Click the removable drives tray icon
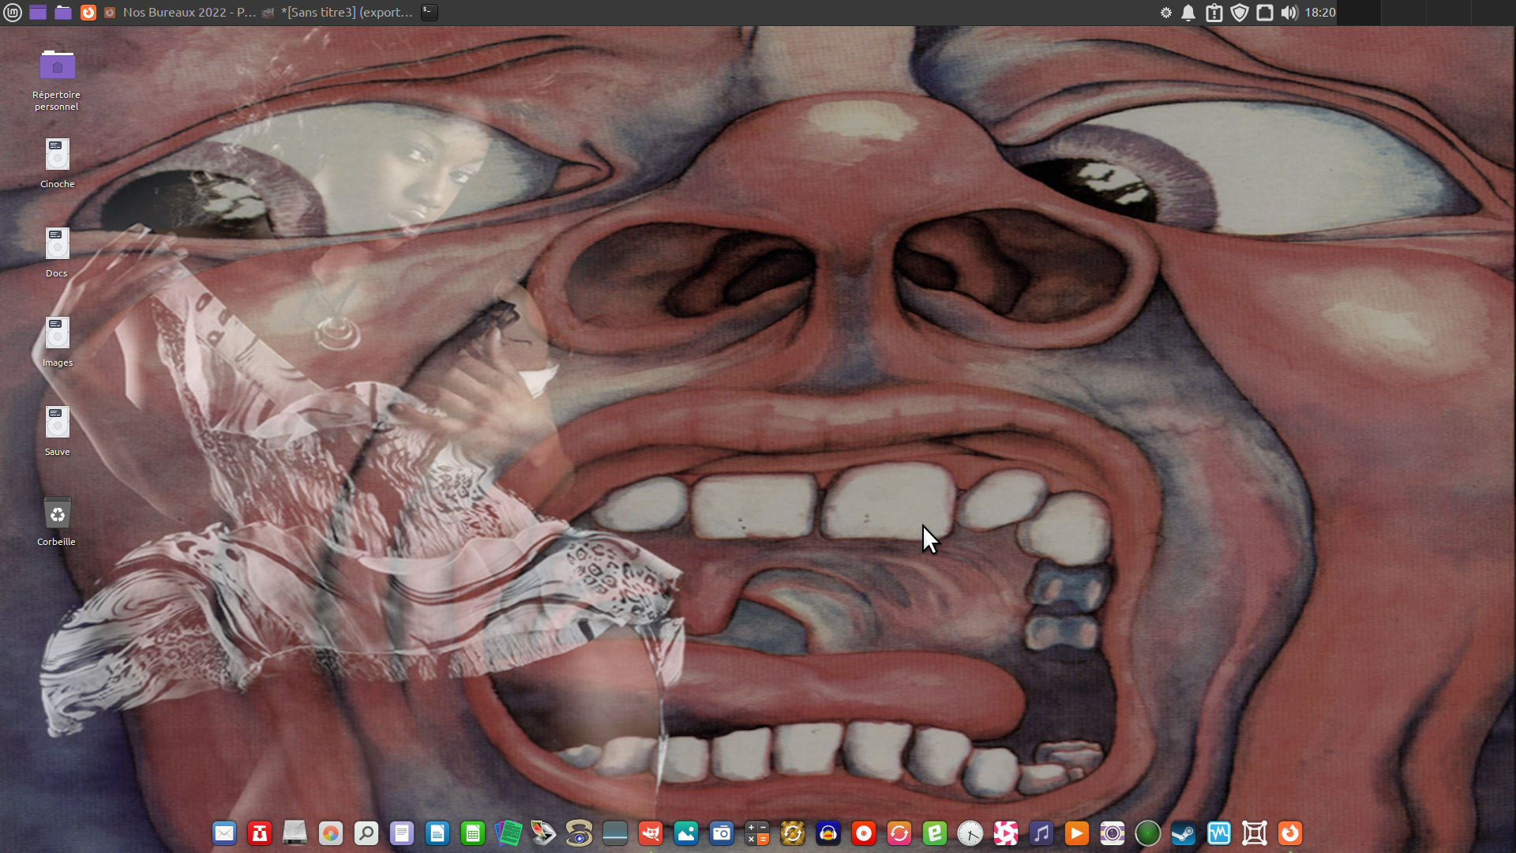The image size is (1516, 853). pyautogui.click(x=1265, y=13)
